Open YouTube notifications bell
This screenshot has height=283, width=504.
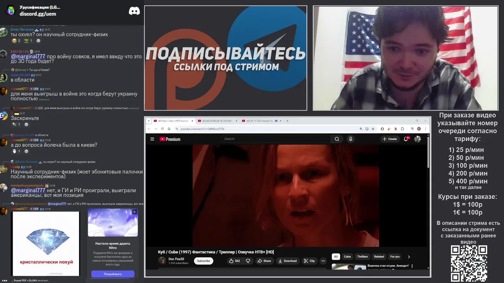click(x=406, y=139)
